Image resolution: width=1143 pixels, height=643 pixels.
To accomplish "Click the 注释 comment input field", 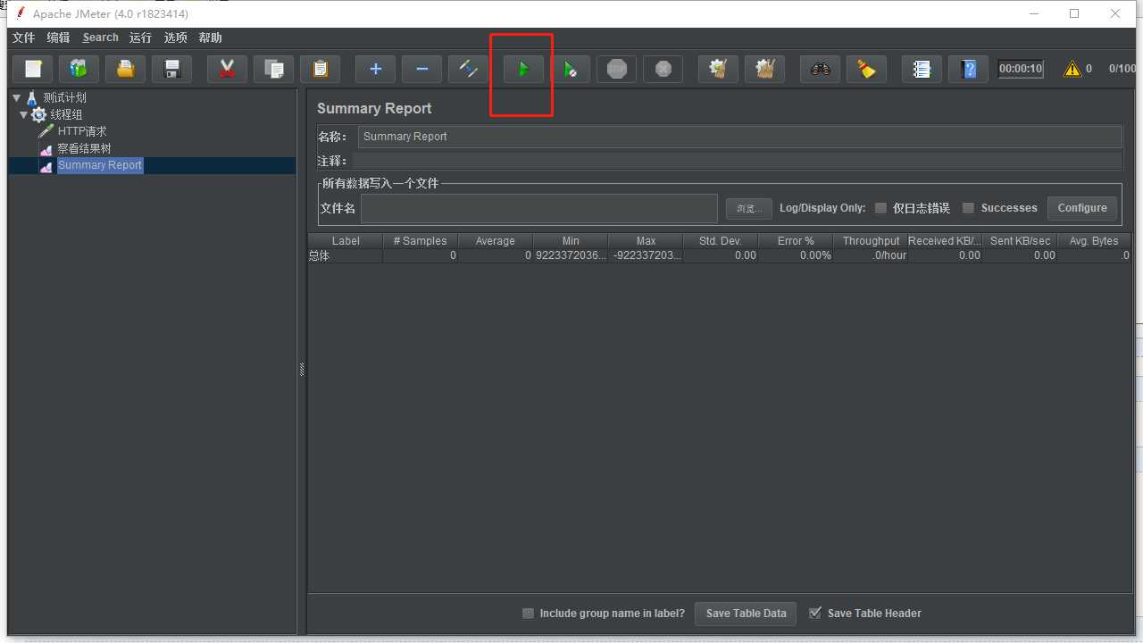I will [737, 161].
